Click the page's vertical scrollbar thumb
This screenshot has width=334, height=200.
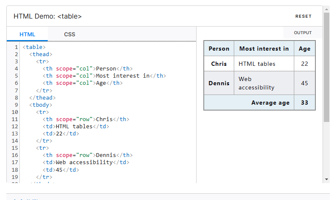(x=326, y=68)
